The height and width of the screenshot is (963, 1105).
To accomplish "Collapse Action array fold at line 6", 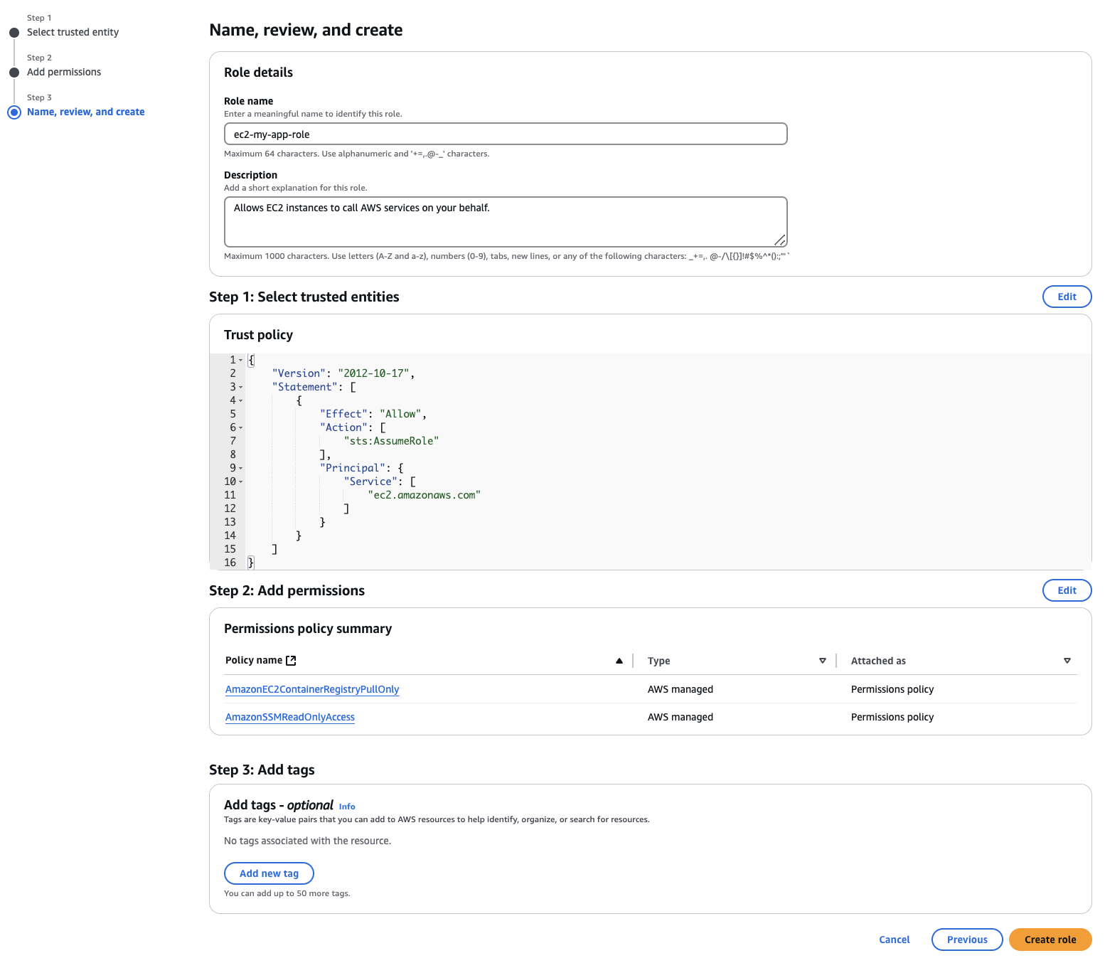I will coord(241,428).
